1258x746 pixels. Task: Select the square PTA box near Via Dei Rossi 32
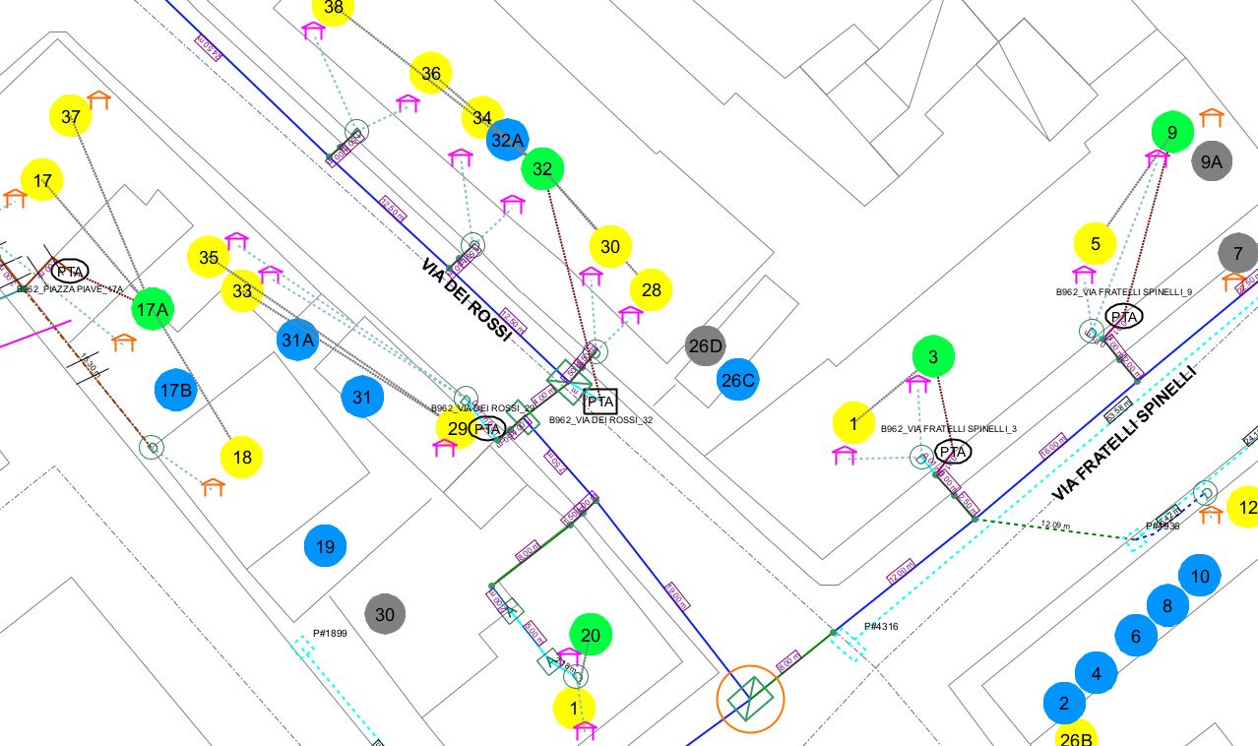[x=599, y=402]
